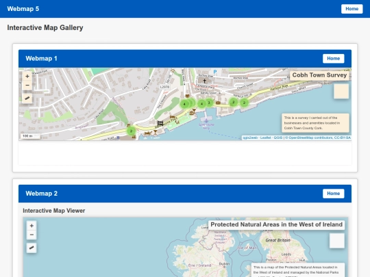Click the Cobh Town Survey title label

pos(319,75)
